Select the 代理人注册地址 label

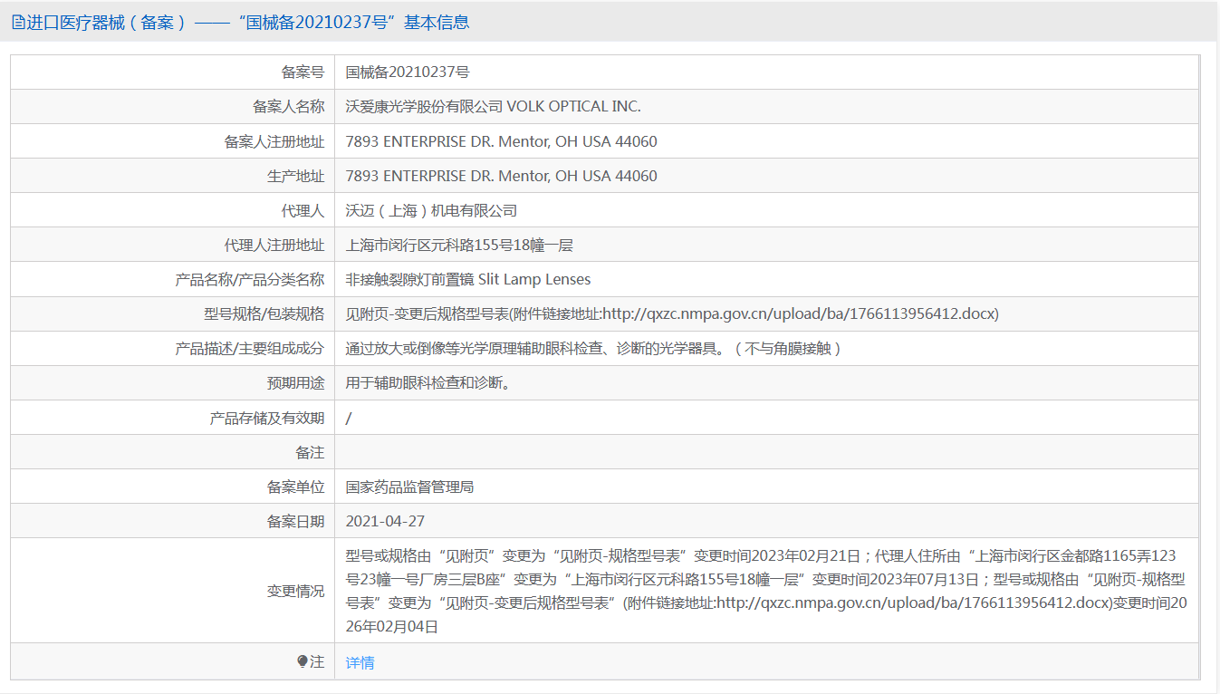274,245
